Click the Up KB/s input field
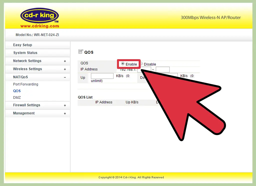256x186 pixels. click(102, 76)
